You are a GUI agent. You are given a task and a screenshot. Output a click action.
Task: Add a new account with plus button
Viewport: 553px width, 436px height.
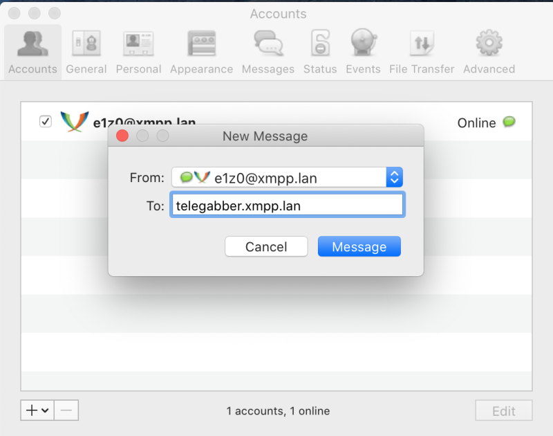37,410
